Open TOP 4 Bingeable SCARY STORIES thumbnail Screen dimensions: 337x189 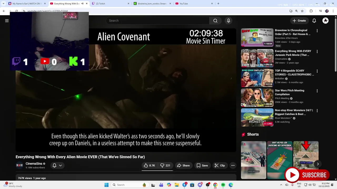257,78
